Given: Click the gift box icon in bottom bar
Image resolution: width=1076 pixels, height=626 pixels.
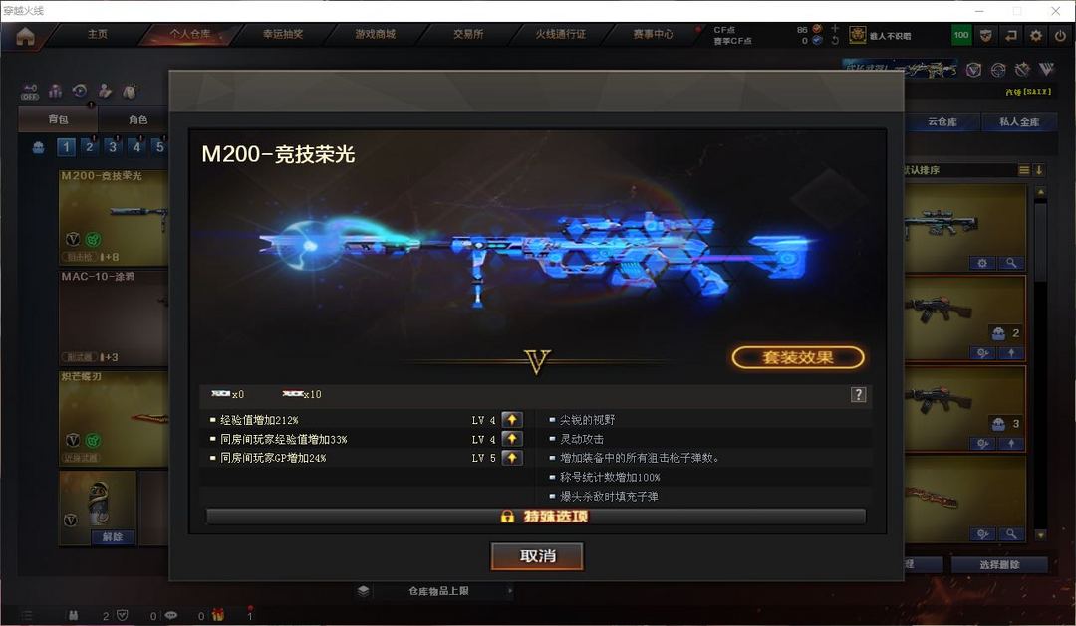Looking at the screenshot, I should 217,615.
